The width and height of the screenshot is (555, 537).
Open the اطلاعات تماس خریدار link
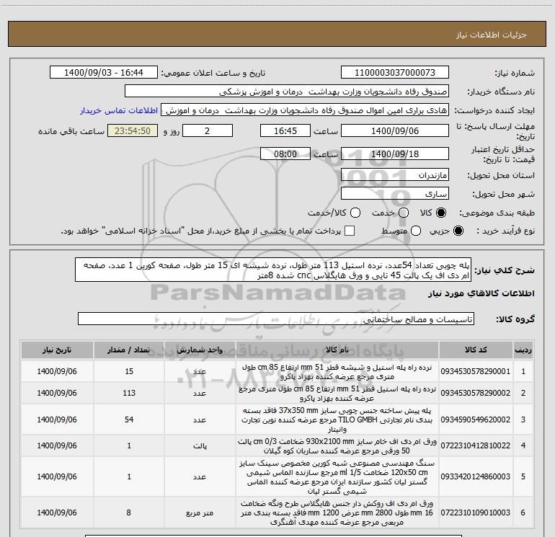[119, 110]
